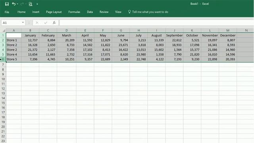Click the Cancel X icon in formula bar
Viewport: 254px width, 143px height.
37,23
